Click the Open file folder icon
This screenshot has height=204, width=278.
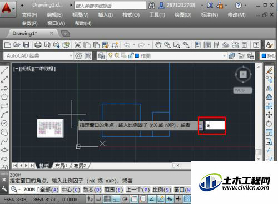tap(17, 45)
